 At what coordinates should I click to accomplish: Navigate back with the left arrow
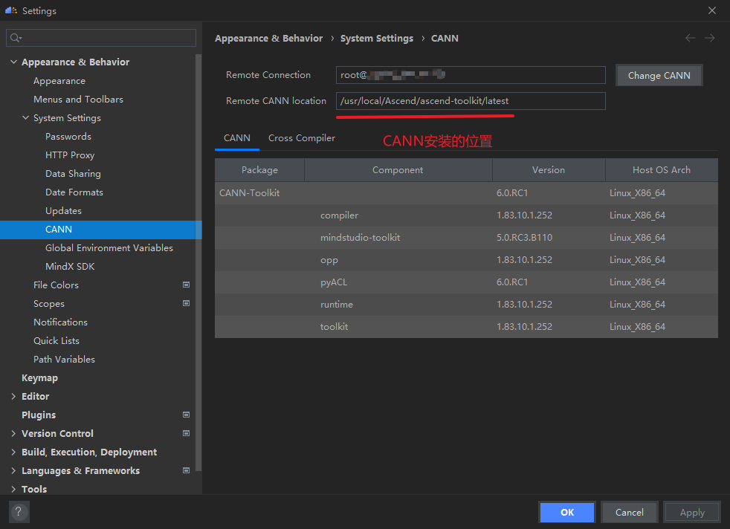point(690,38)
